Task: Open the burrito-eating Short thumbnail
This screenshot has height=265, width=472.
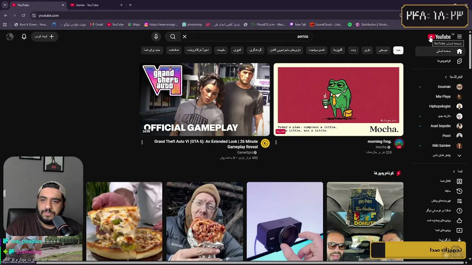Action: tap(205, 222)
